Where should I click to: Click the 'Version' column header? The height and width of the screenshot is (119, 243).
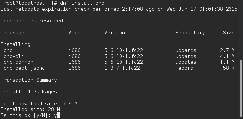[115, 33]
